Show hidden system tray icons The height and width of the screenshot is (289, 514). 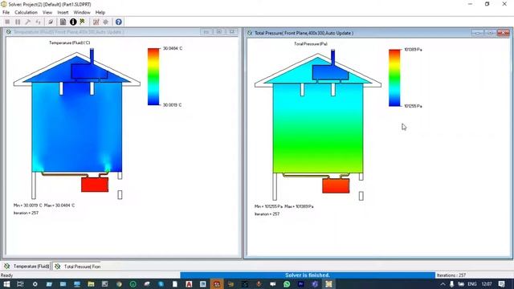(443, 284)
